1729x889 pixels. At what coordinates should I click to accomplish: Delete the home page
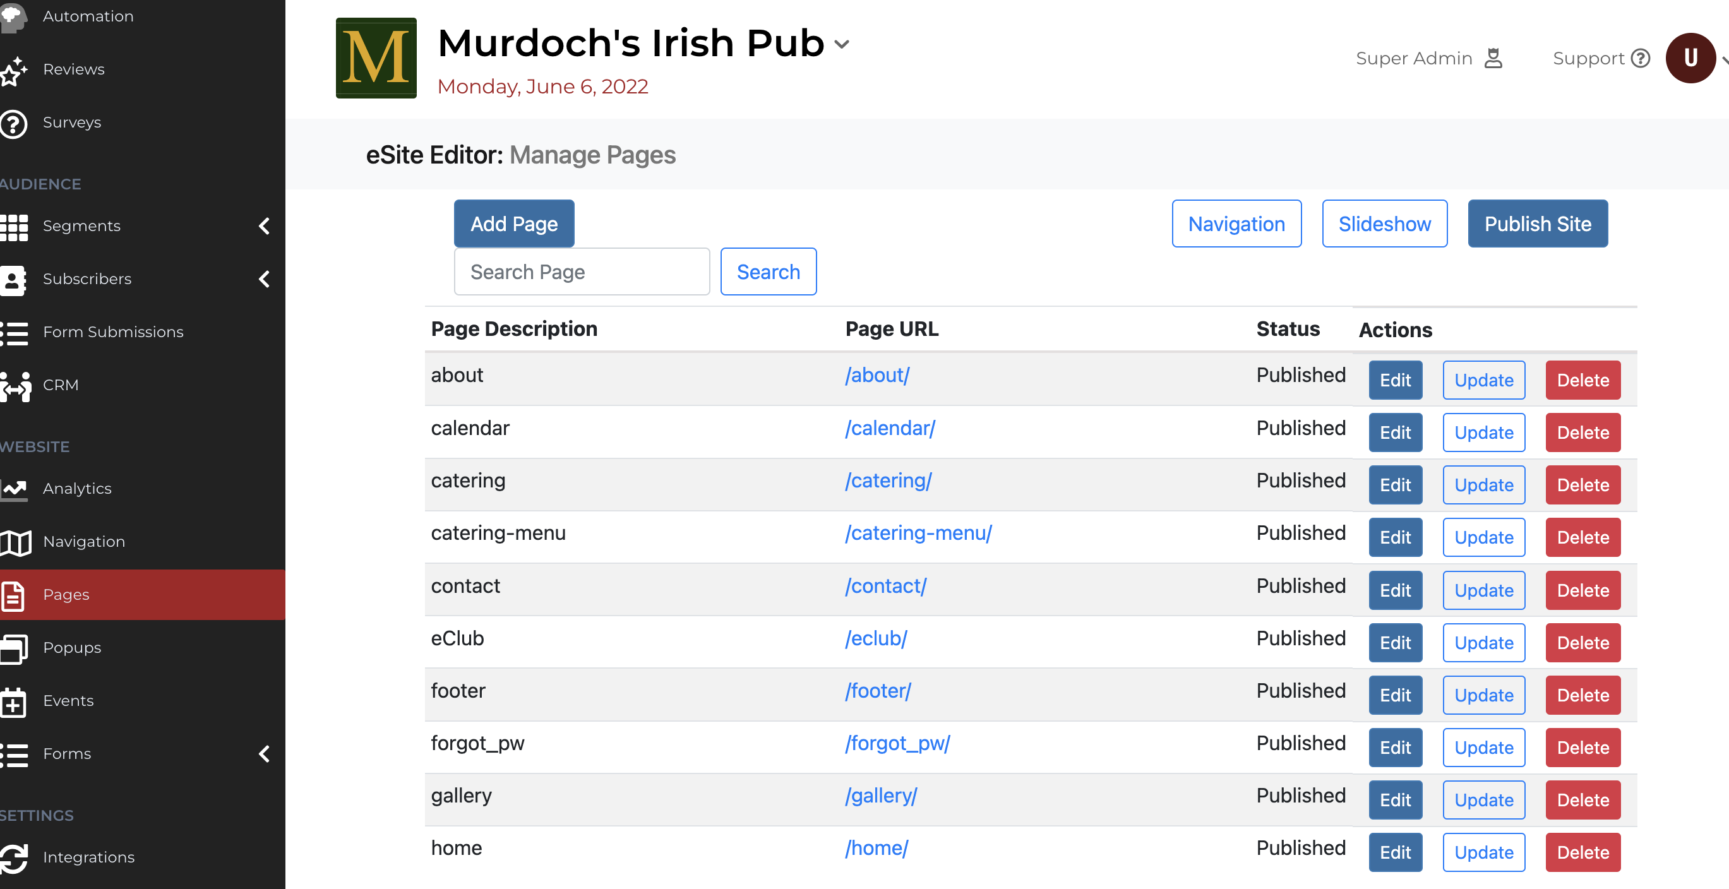click(1582, 852)
